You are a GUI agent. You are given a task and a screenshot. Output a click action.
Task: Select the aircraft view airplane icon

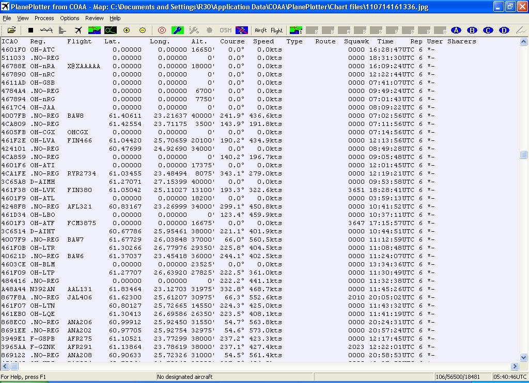[x=78, y=30]
